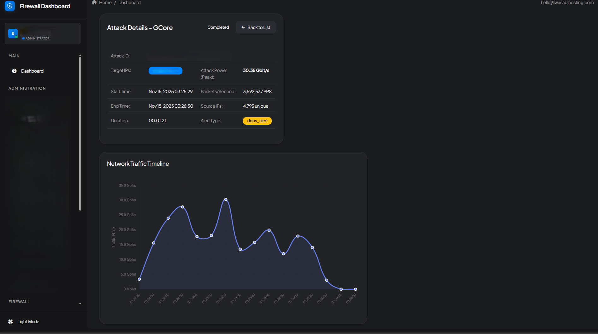Click the blue Target IPs badge
This screenshot has height=334, width=598.
click(x=165, y=71)
